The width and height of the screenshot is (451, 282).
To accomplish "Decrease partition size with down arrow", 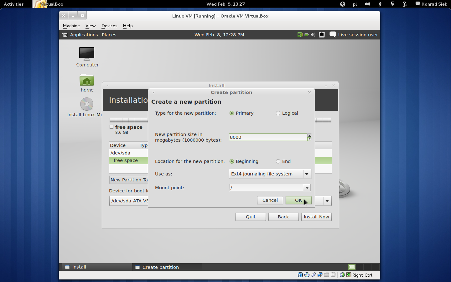I will [309, 139].
